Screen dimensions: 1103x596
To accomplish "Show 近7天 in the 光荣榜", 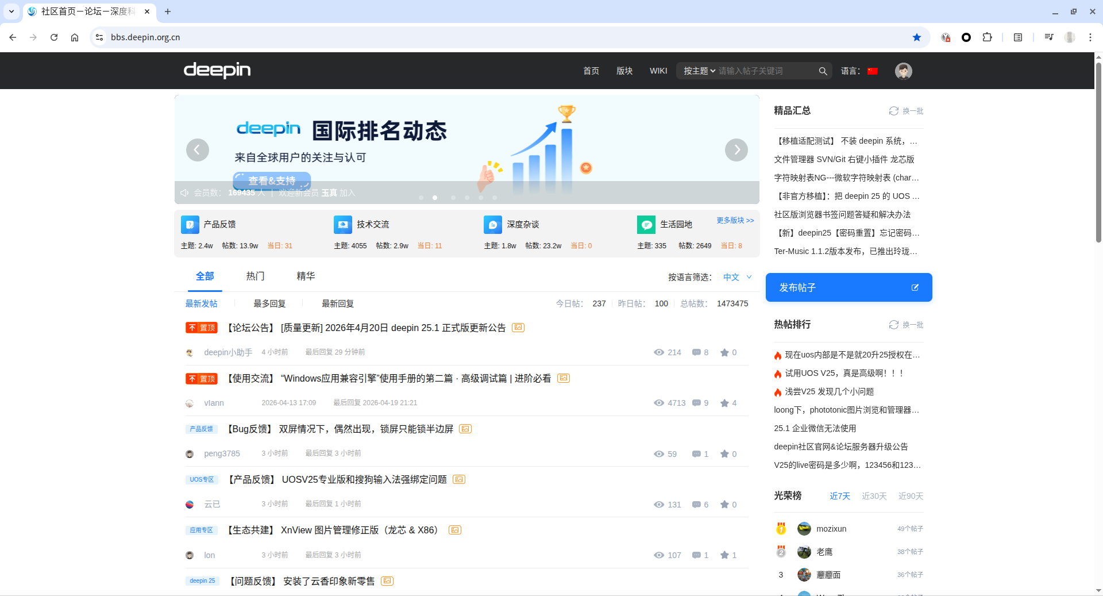I will pyautogui.click(x=840, y=496).
